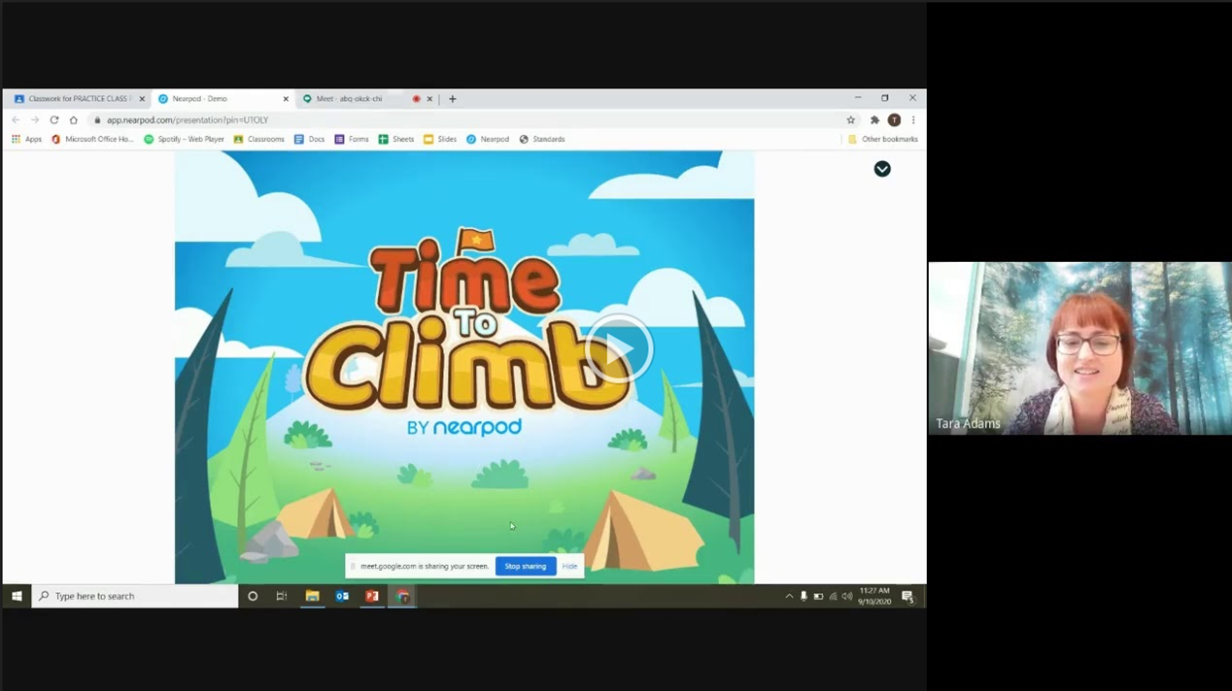Open the Nearpod bookmark

[488, 140]
